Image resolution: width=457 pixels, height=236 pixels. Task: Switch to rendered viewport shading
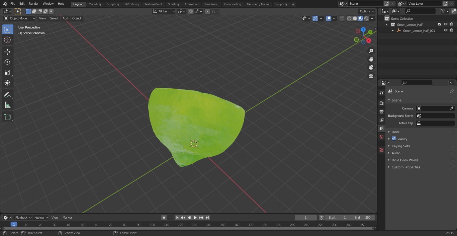point(366,18)
